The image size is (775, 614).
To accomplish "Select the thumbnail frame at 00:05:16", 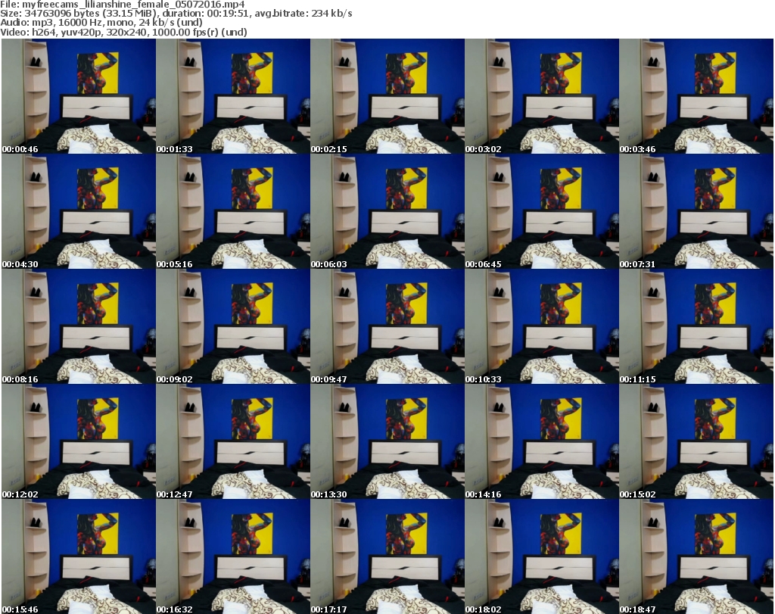I will [233, 211].
